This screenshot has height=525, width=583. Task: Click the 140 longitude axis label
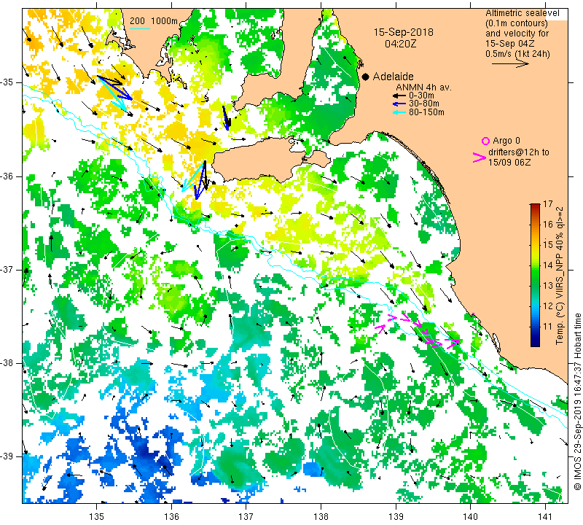click(x=470, y=516)
